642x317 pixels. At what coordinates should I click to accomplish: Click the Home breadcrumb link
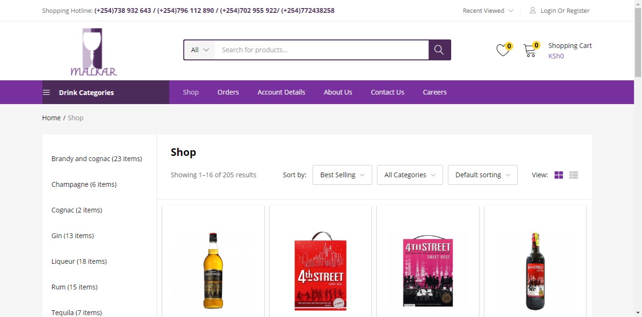51,118
